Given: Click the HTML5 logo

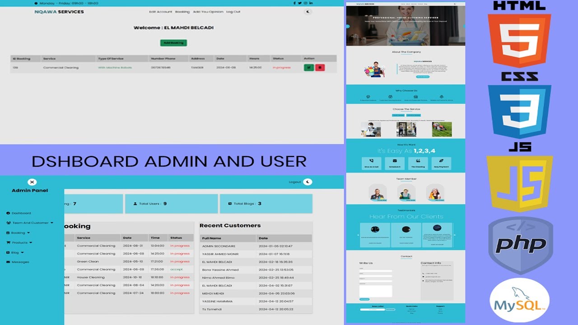Looking at the screenshot, I should (519, 41).
